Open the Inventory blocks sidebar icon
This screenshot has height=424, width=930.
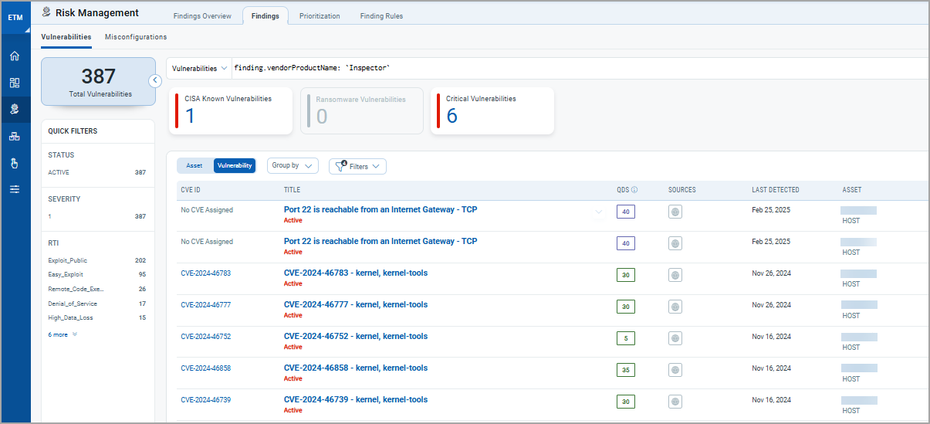coord(15,137)
